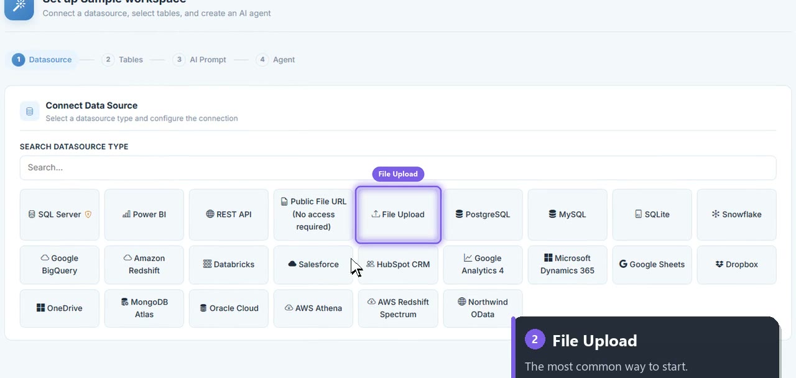Click the Public File URL document icon
Screen dimensions: 796x378
[284, 201]
